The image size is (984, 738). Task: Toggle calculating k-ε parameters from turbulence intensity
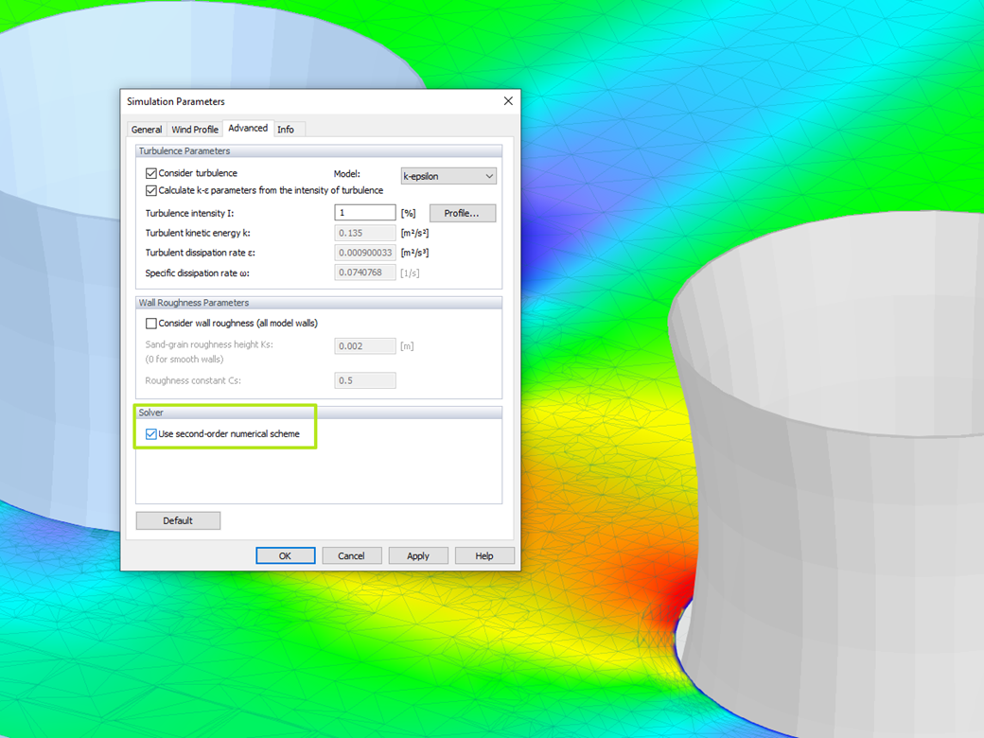(151, 190)
